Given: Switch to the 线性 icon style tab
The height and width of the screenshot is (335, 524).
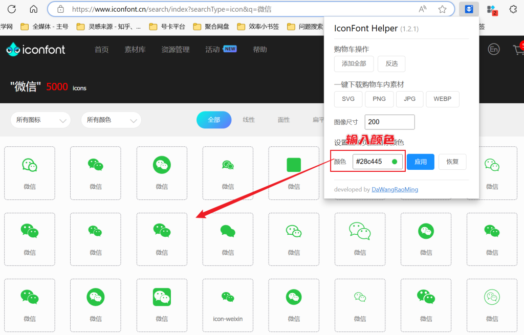Looking at the screenshot, I should click(x=249, y=119).
